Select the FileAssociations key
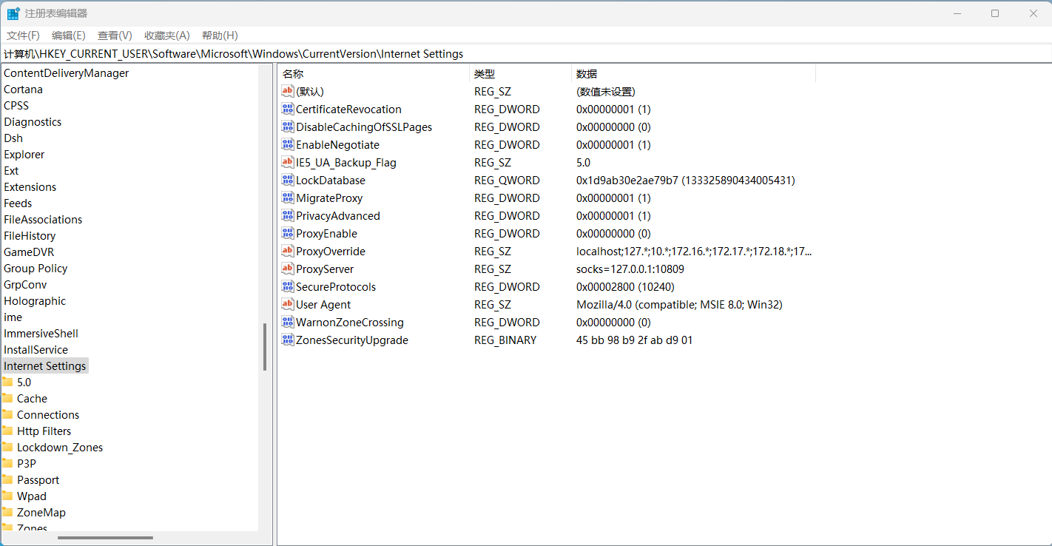This screenshot has width=1052, height=546. click(x=43, y=220)
